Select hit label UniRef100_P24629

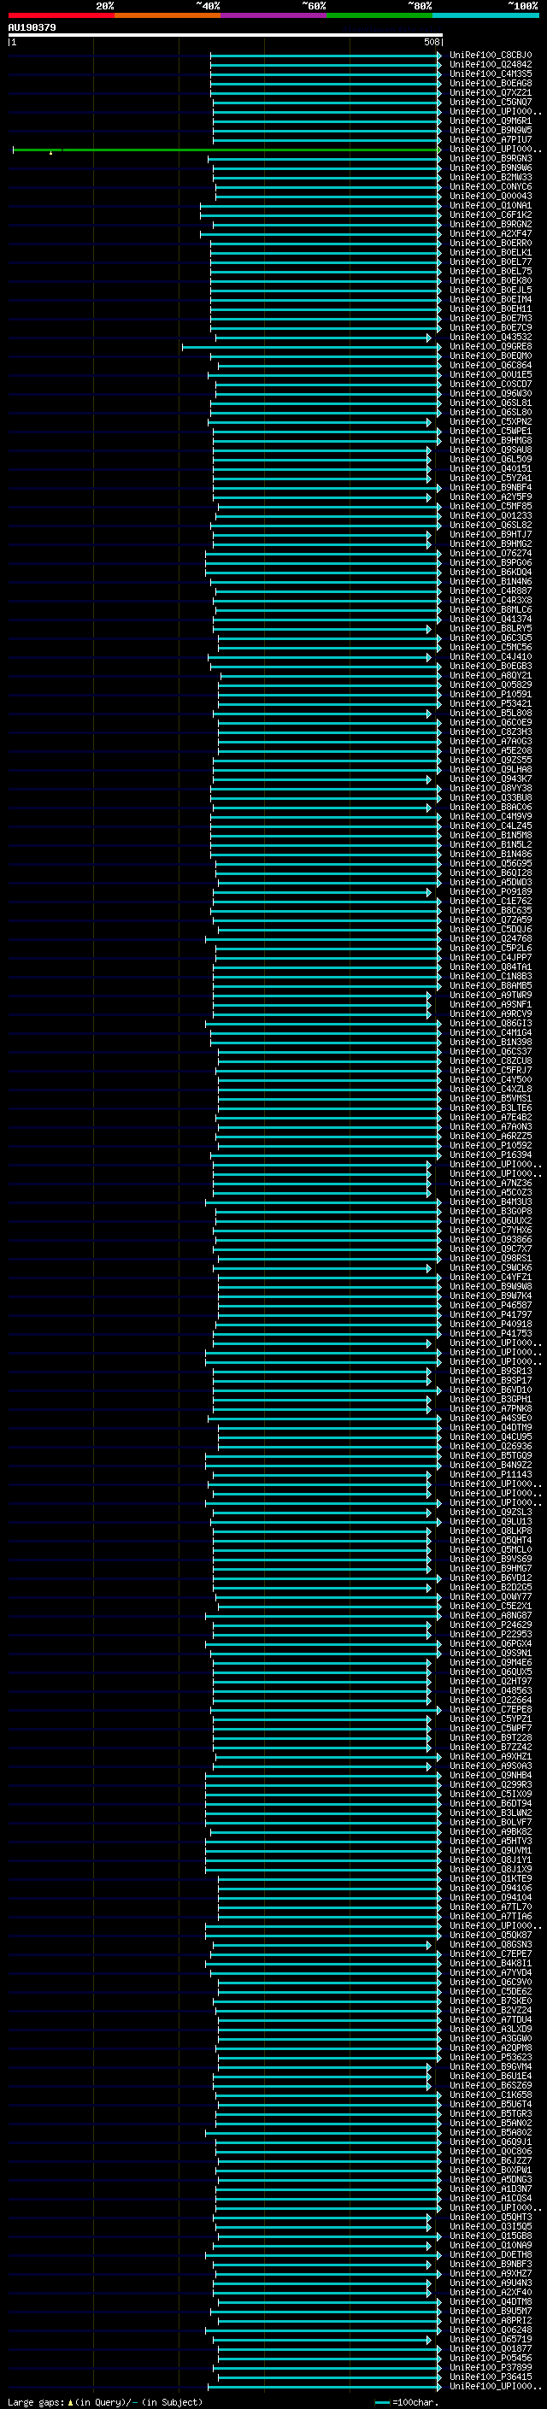point(491,1625)
